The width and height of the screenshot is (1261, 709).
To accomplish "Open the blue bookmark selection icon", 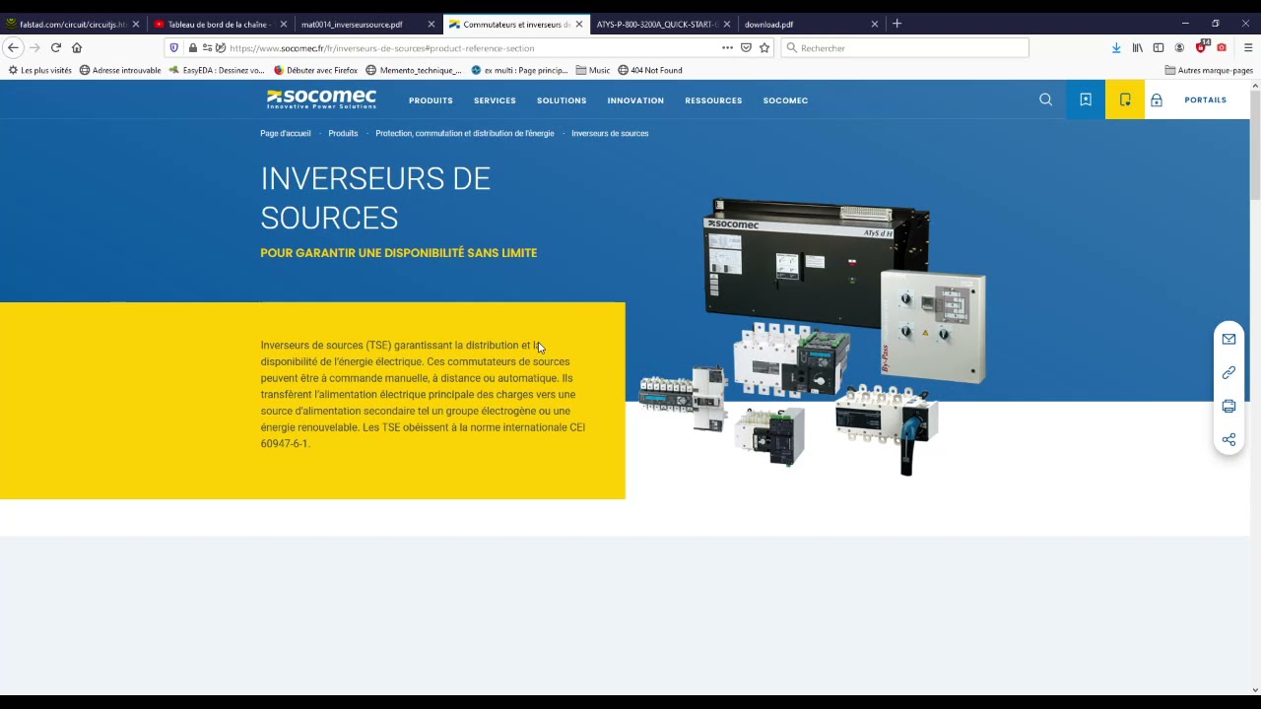I will point(1086,99).
